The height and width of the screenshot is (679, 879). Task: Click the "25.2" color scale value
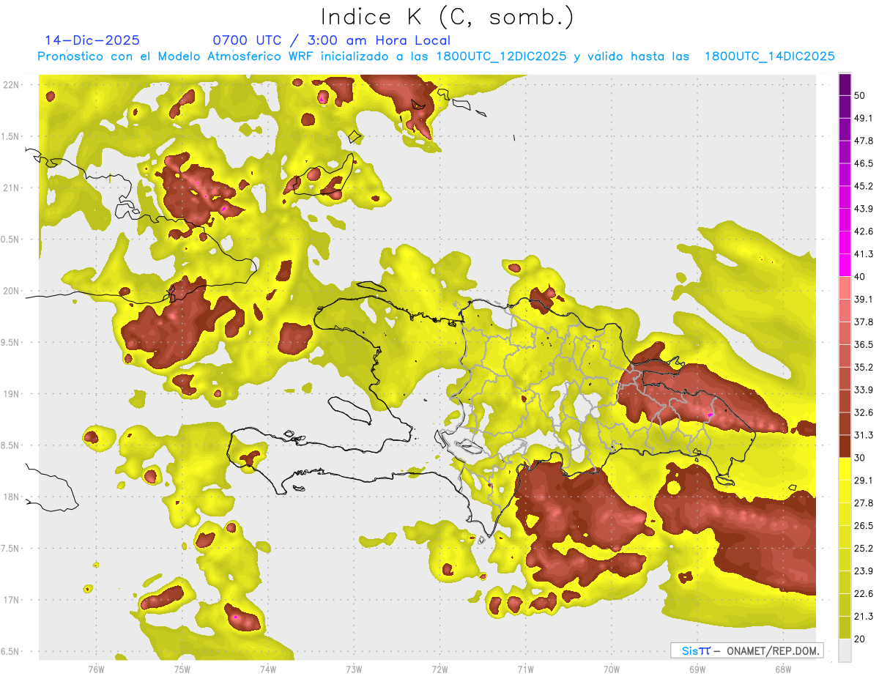point(864,549)
